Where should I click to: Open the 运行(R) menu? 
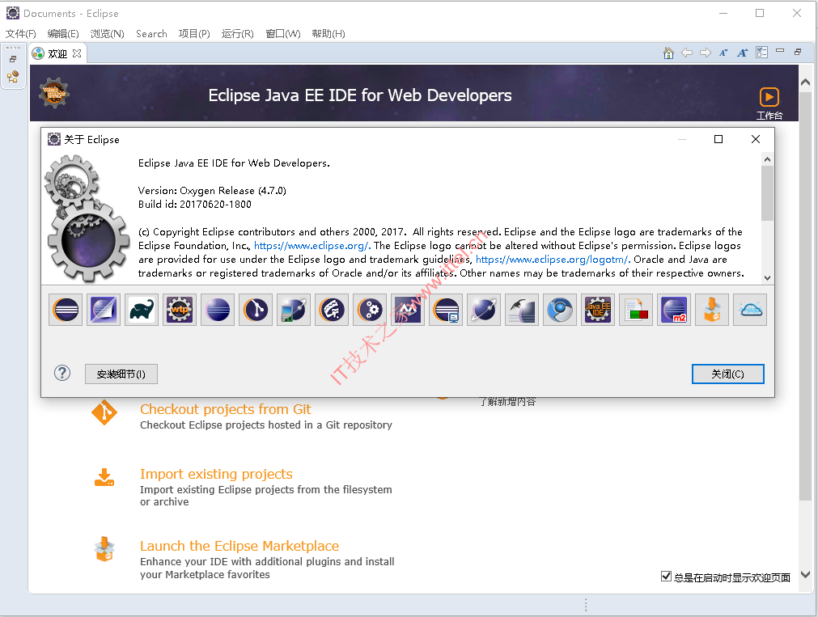click(237, 34)
